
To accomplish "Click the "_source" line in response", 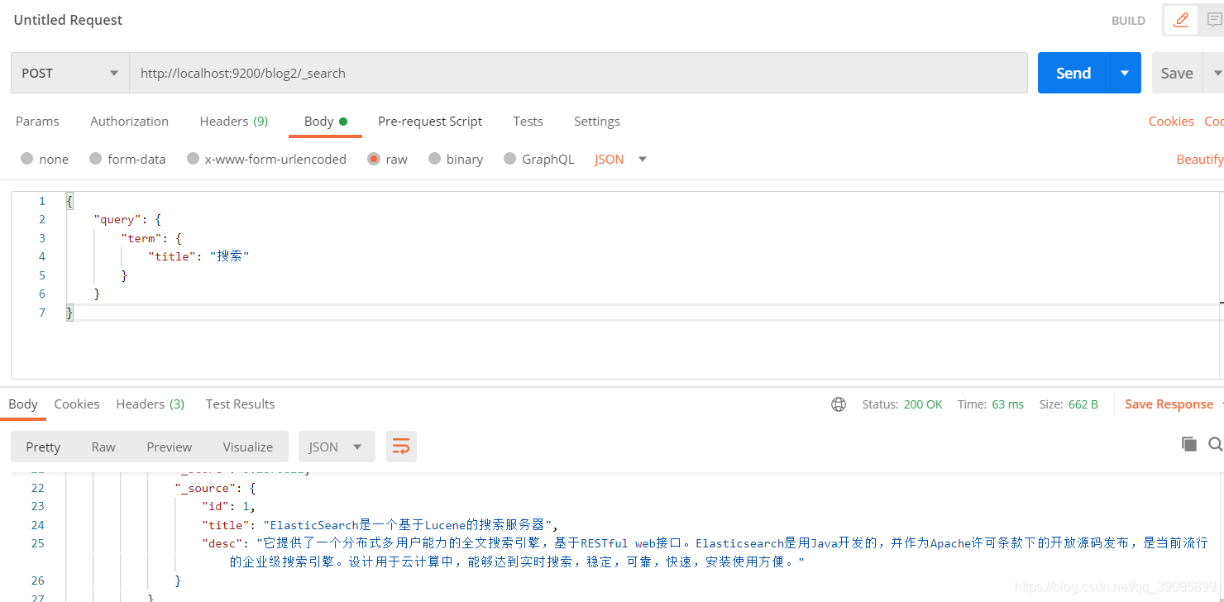I will click(215, 488).
